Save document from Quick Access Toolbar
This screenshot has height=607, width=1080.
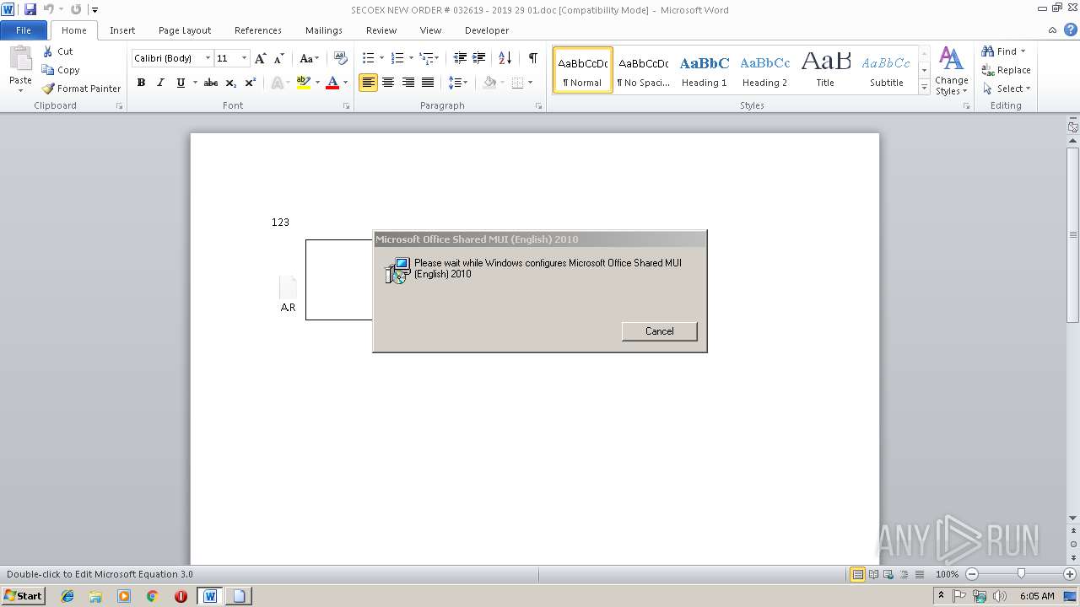click(x=30, y=9)
